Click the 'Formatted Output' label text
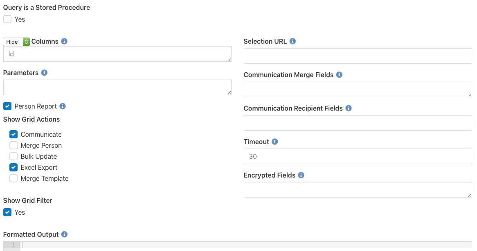The image size is (477, 251). tap(31, 234)
